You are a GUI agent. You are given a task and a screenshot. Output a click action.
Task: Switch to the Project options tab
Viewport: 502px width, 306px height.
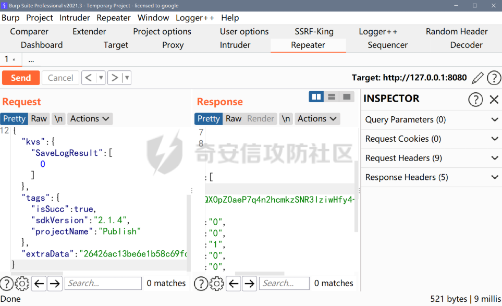[x=162, y=32]
